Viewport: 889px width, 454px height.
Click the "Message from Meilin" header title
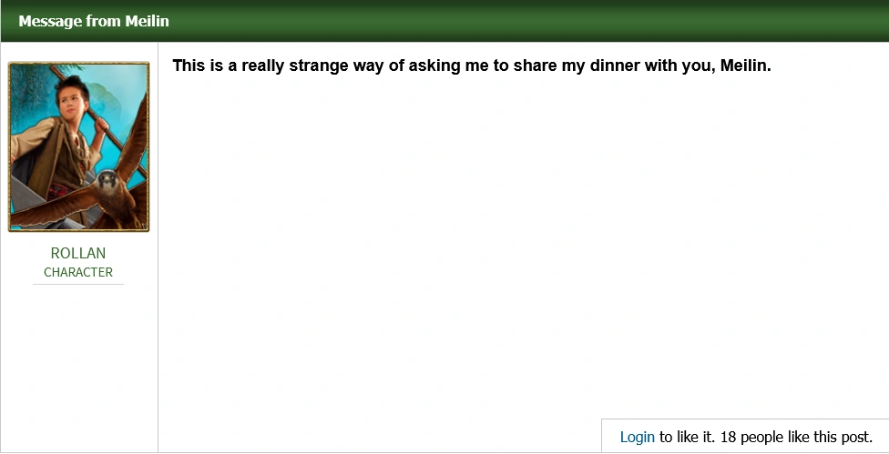point(93,21)
